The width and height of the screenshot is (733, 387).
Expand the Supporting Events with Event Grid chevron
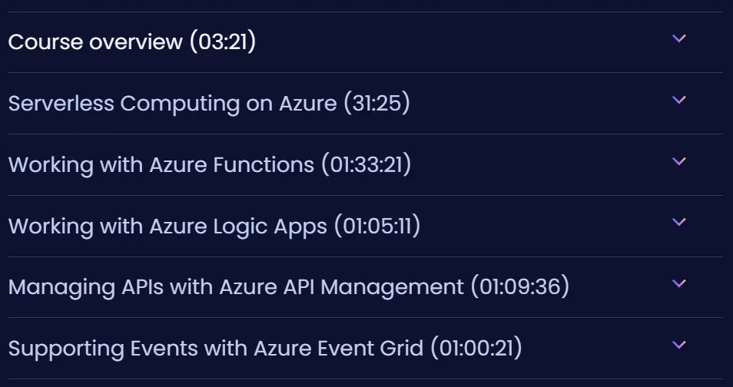click(x=678, y=345)
